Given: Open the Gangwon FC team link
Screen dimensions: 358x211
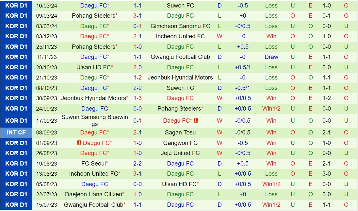Looking at the screenshot, I should 180,143.
